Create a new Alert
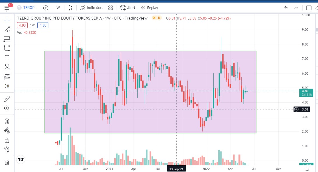This screenshot has width=318, height=172. click(x=128, y=8)
